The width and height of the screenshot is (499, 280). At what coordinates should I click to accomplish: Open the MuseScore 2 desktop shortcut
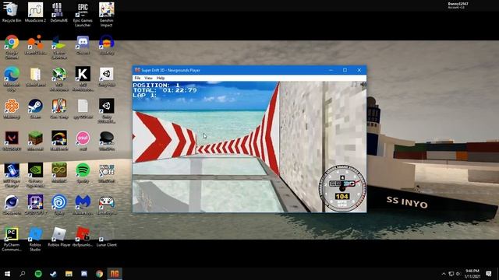pos(35,12)
